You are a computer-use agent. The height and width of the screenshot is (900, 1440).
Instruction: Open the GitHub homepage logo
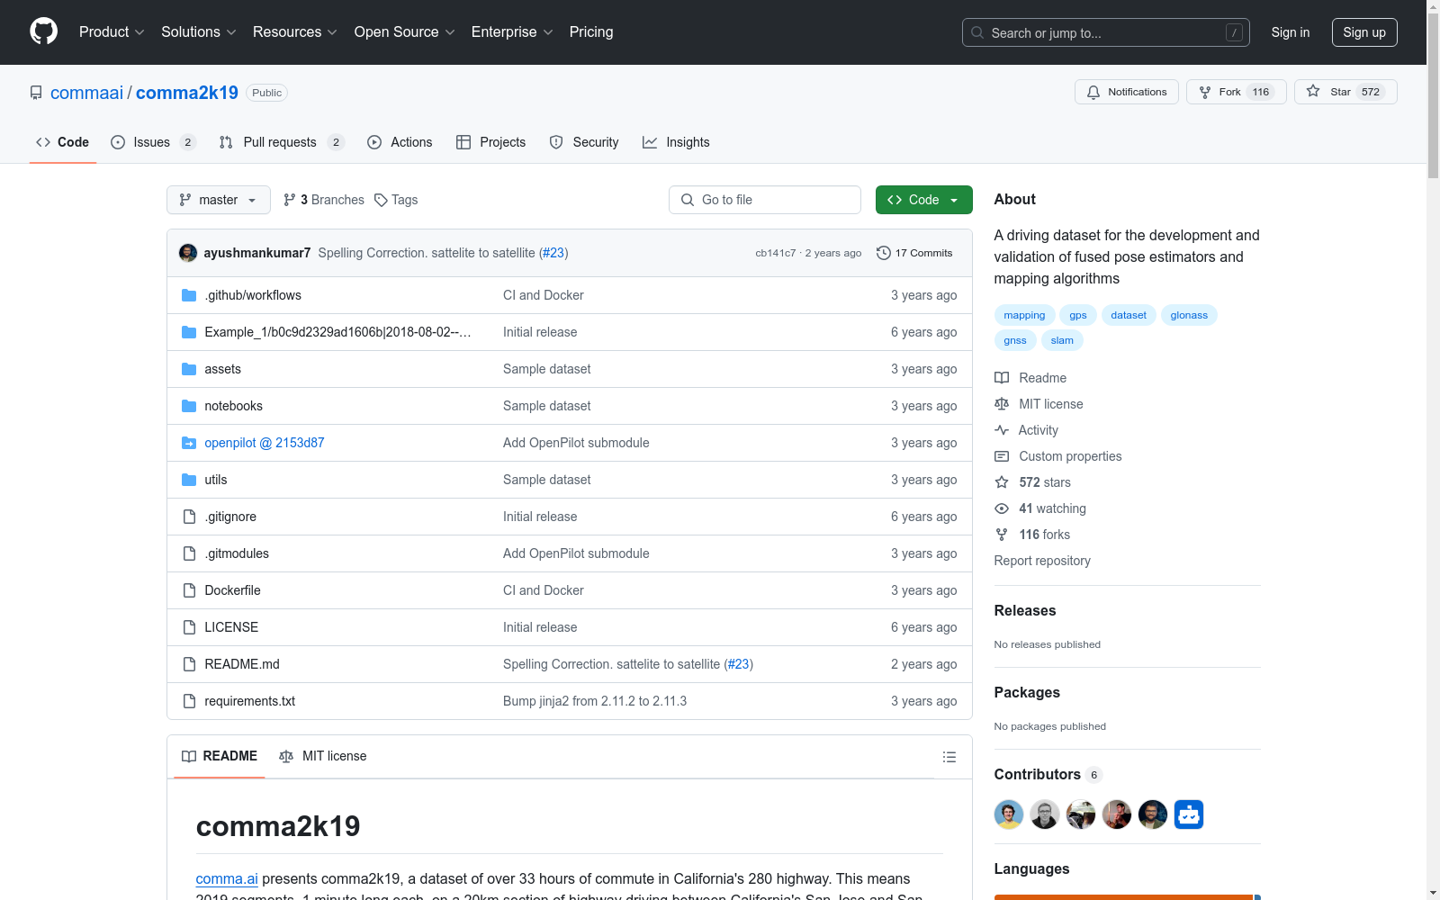tap(43, 31)
